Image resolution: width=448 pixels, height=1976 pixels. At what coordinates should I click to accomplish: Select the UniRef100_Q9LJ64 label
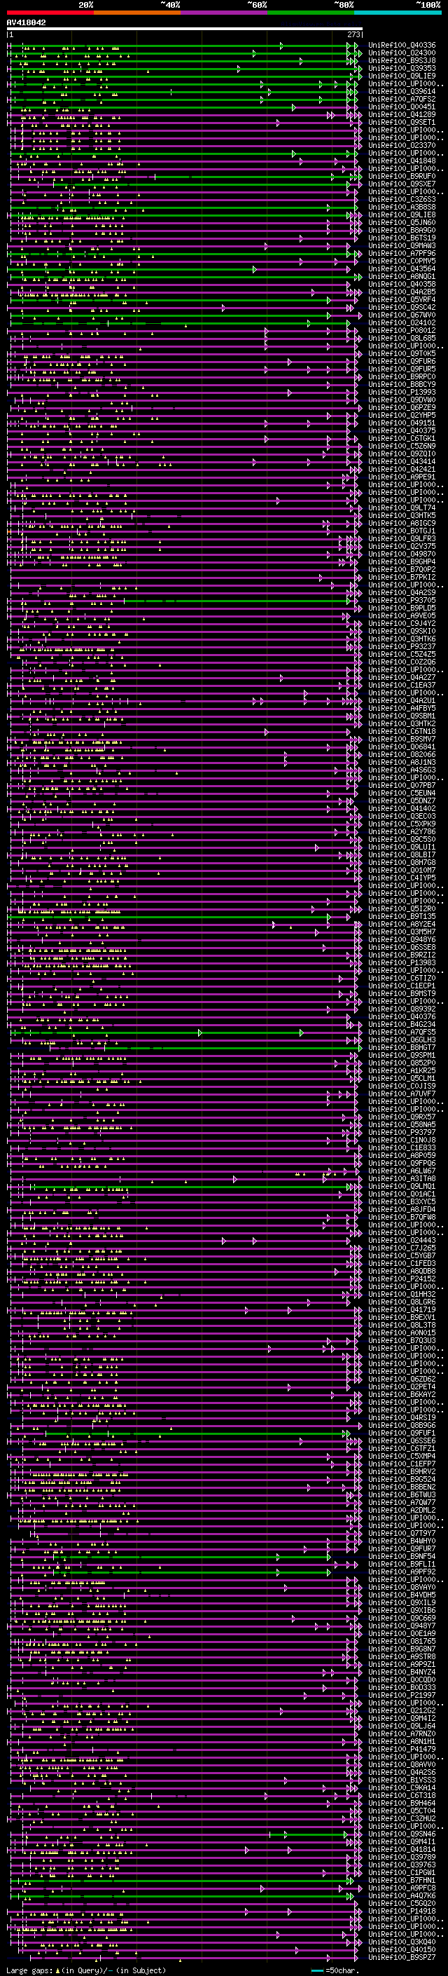pos(402,1726)
